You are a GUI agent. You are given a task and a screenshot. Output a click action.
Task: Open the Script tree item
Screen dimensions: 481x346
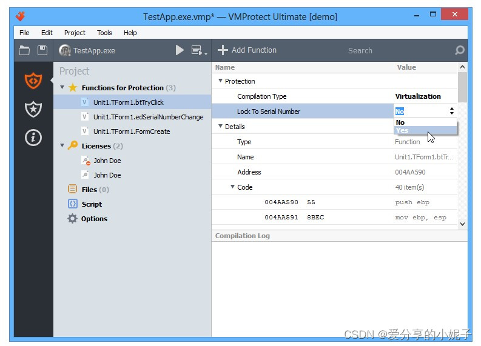pyautogui.click(x=92, y=204)
